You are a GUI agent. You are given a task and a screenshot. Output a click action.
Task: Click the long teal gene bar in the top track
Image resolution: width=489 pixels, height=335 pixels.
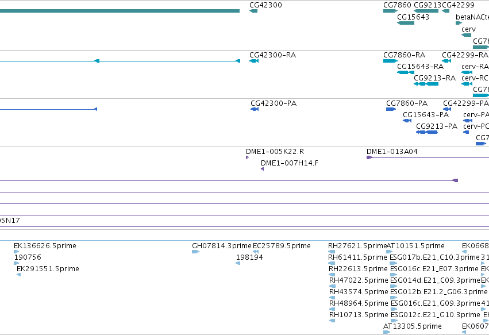pyautogui.click(x=120, y=11)
